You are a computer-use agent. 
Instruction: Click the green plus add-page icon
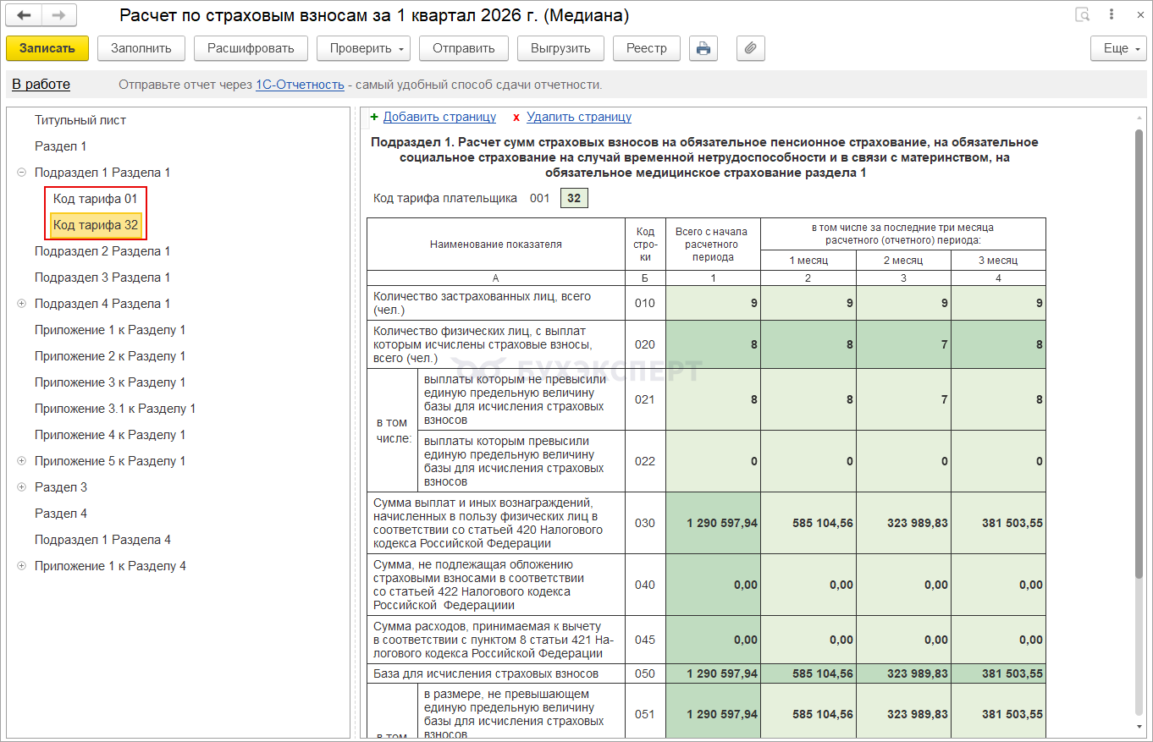pos(374,118)
